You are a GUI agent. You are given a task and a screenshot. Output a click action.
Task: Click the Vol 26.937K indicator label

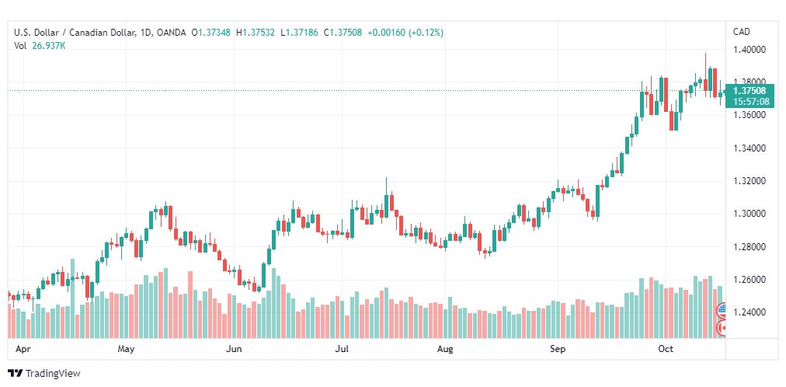coord(40,46)
